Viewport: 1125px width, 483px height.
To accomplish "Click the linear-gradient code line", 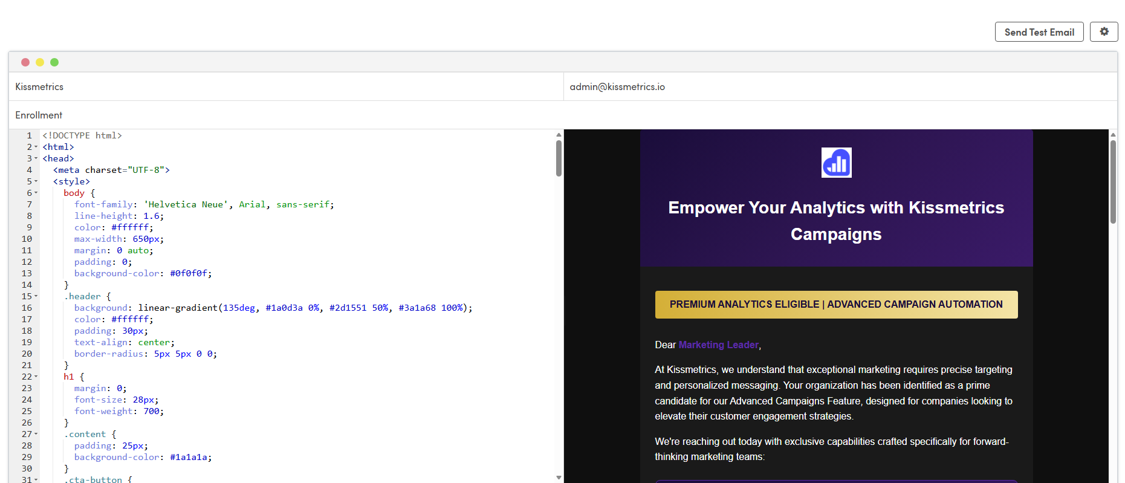I will coord(273,308).
